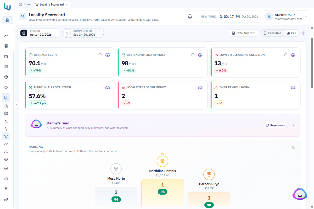Open the floating Danny assistant bubble
This screenshot has width=314, height=209.
pyautogui.click(x=300, y=194)
